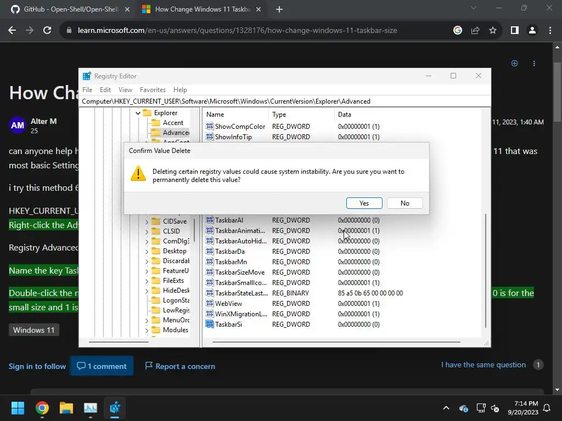The image size is (562, 421).
Task: Expand the Discardal tree node
Action: (x=147, y=261)
